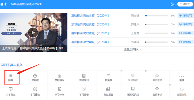Click teacher name 高志谦 in course list
The width and height of the screenshot is (194, 100).
(x=135, y=16)
